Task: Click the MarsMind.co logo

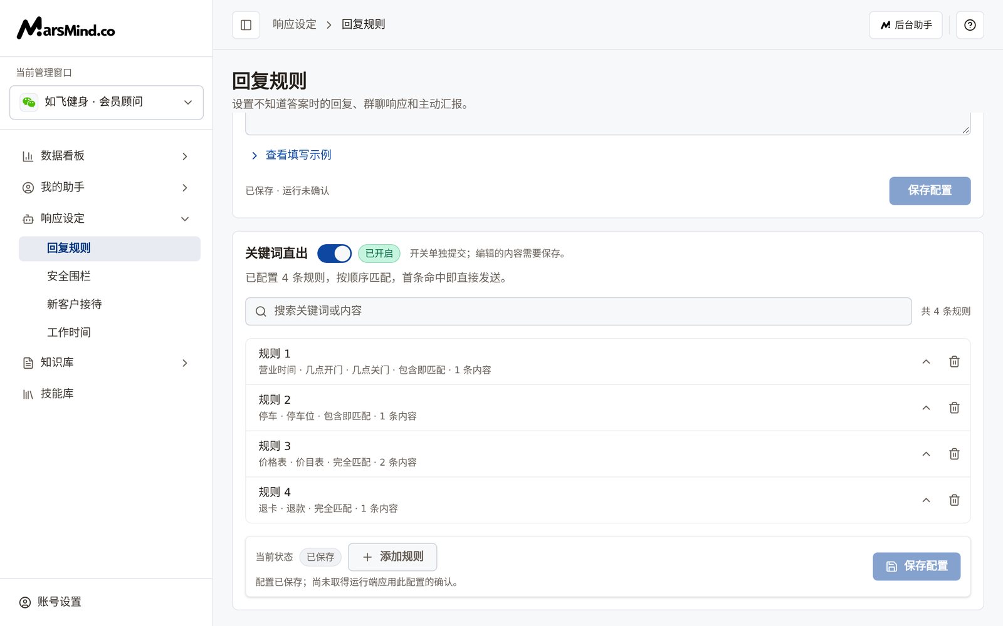Action: point(66,28)
